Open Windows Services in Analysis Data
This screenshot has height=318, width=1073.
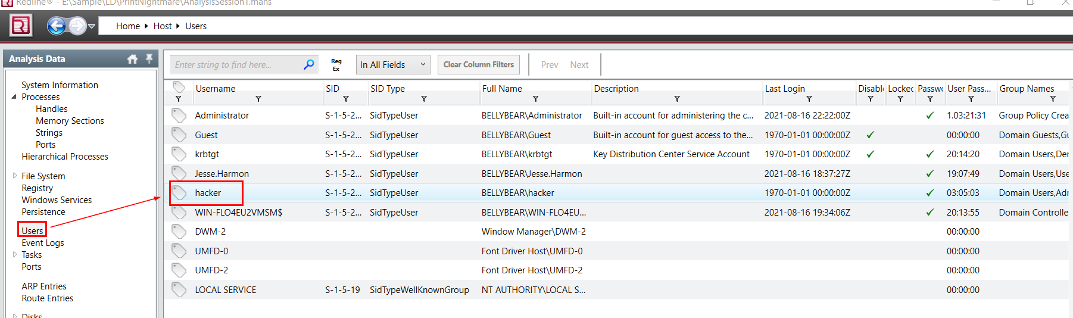point(57,200)
